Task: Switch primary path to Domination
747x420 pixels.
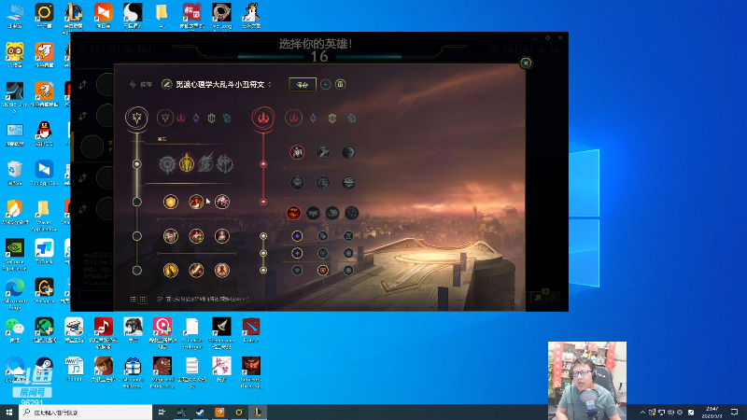Action: pos(181,119)
